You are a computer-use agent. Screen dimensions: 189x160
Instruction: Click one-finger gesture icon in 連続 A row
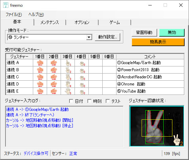pyautogui.click(x=68, y=63)
